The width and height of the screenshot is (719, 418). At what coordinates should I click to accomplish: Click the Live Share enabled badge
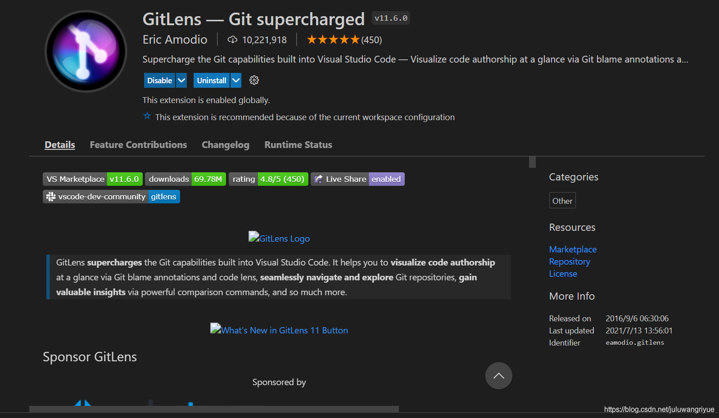pos(357,179)
